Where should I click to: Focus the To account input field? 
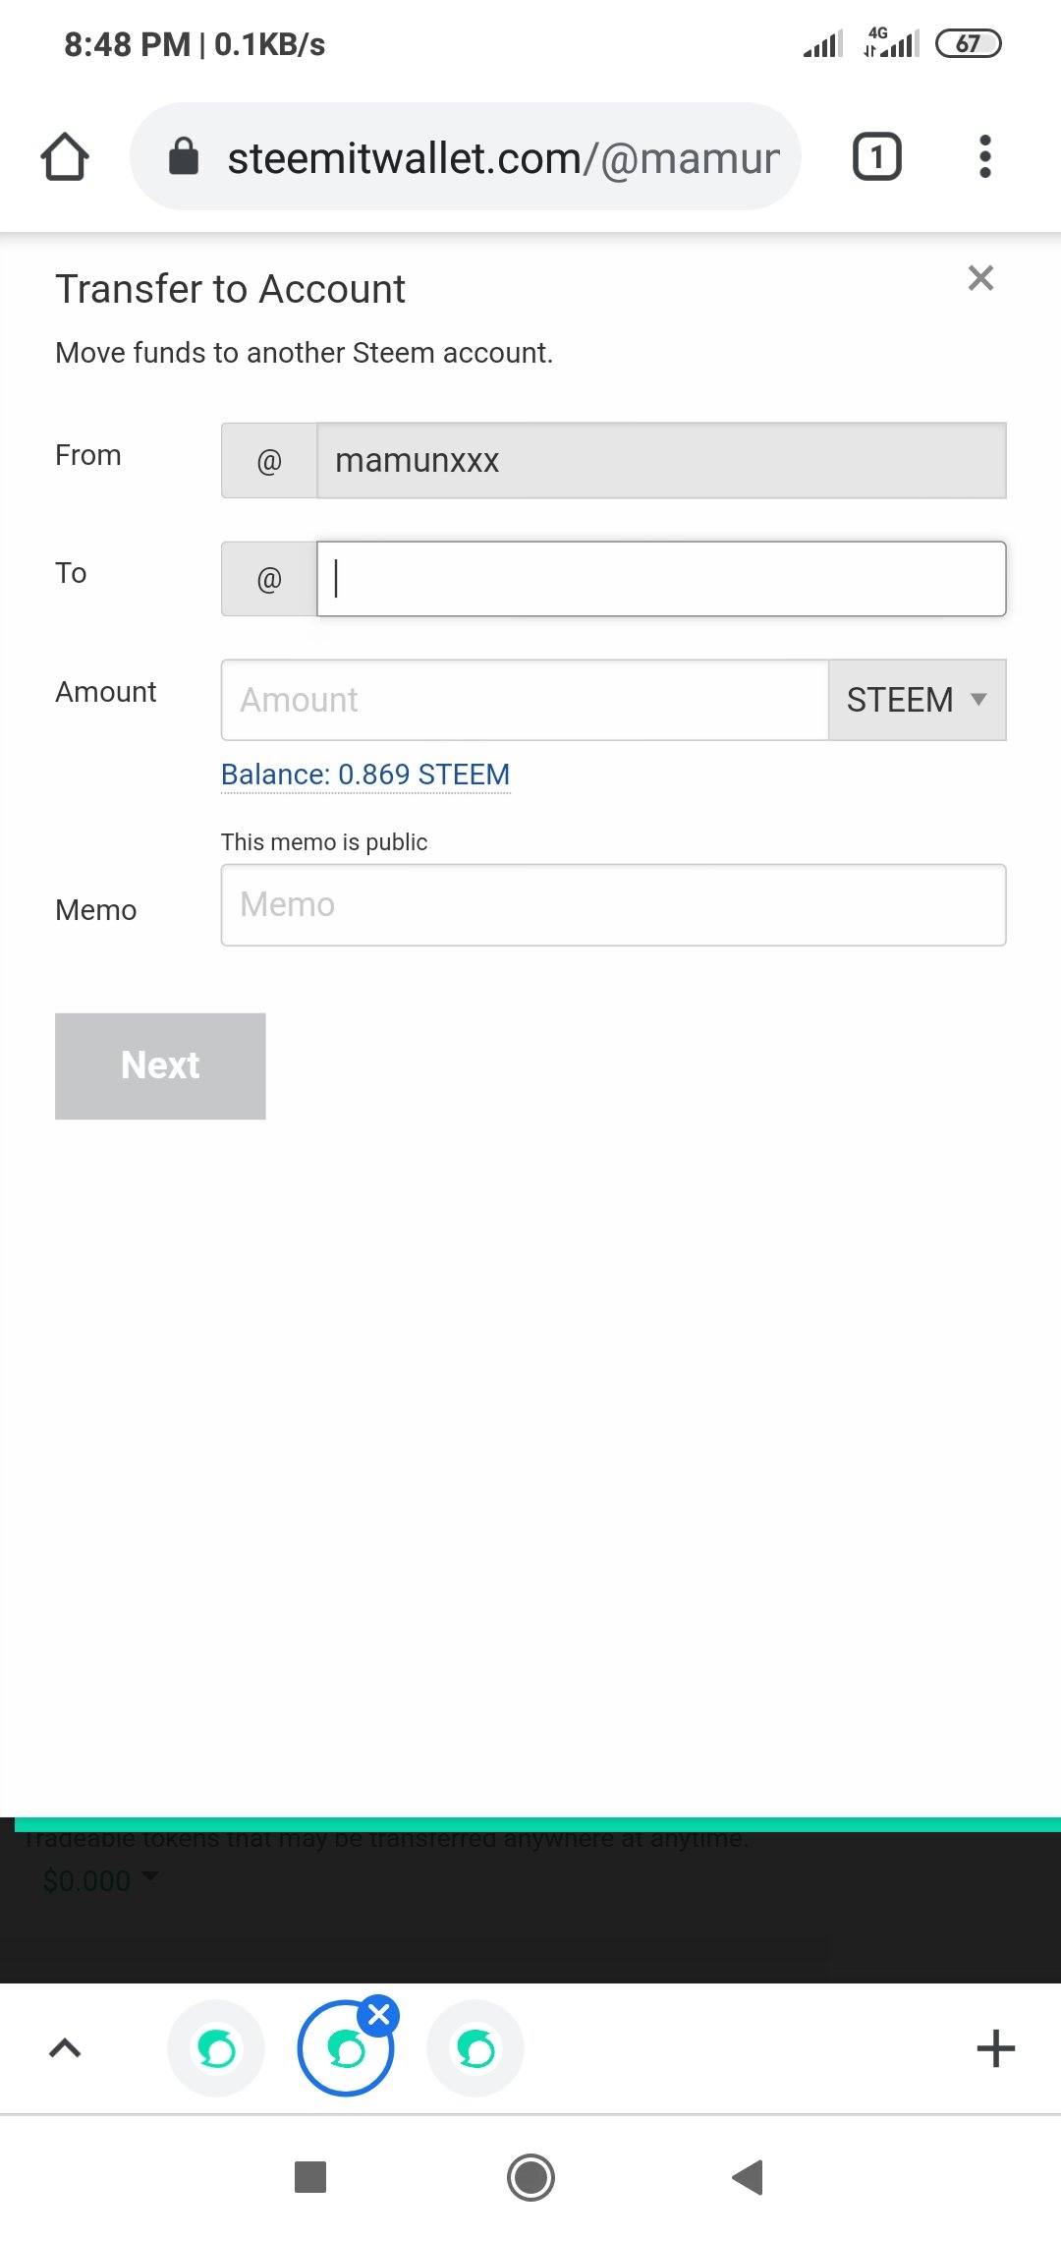[660, 579]
